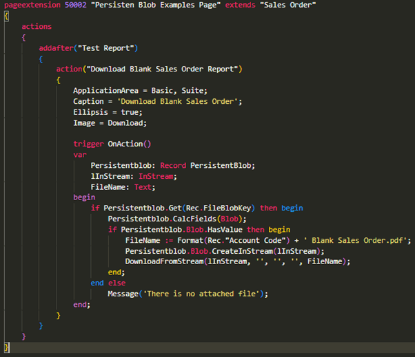The image size is (415, 357).
Task: Click the trigger keyword
Action: coord(88,144)
